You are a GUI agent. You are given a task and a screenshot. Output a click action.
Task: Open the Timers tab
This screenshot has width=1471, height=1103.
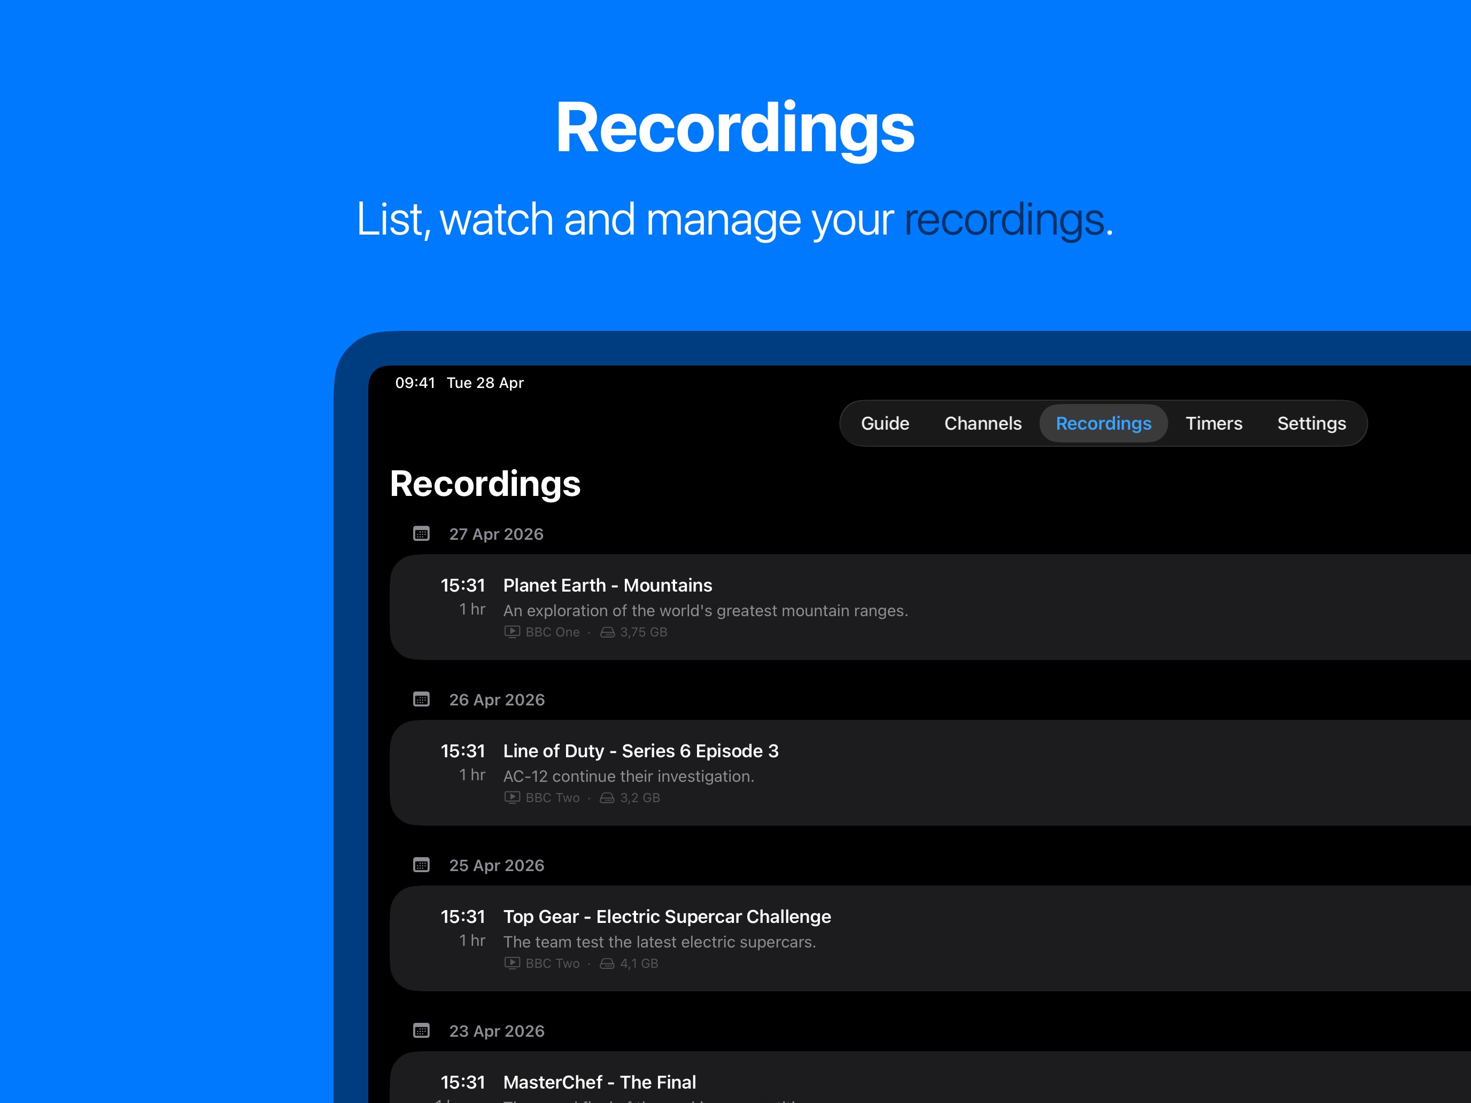(1214, 424)
